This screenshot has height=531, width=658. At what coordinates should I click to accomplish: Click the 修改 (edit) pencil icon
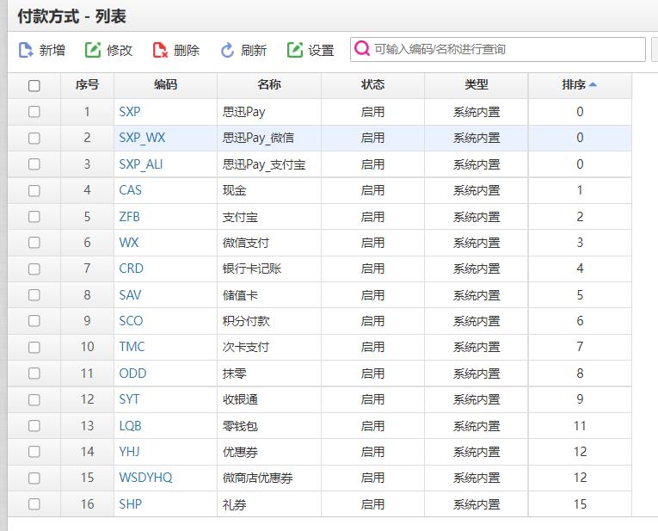(x=93, y=50)
